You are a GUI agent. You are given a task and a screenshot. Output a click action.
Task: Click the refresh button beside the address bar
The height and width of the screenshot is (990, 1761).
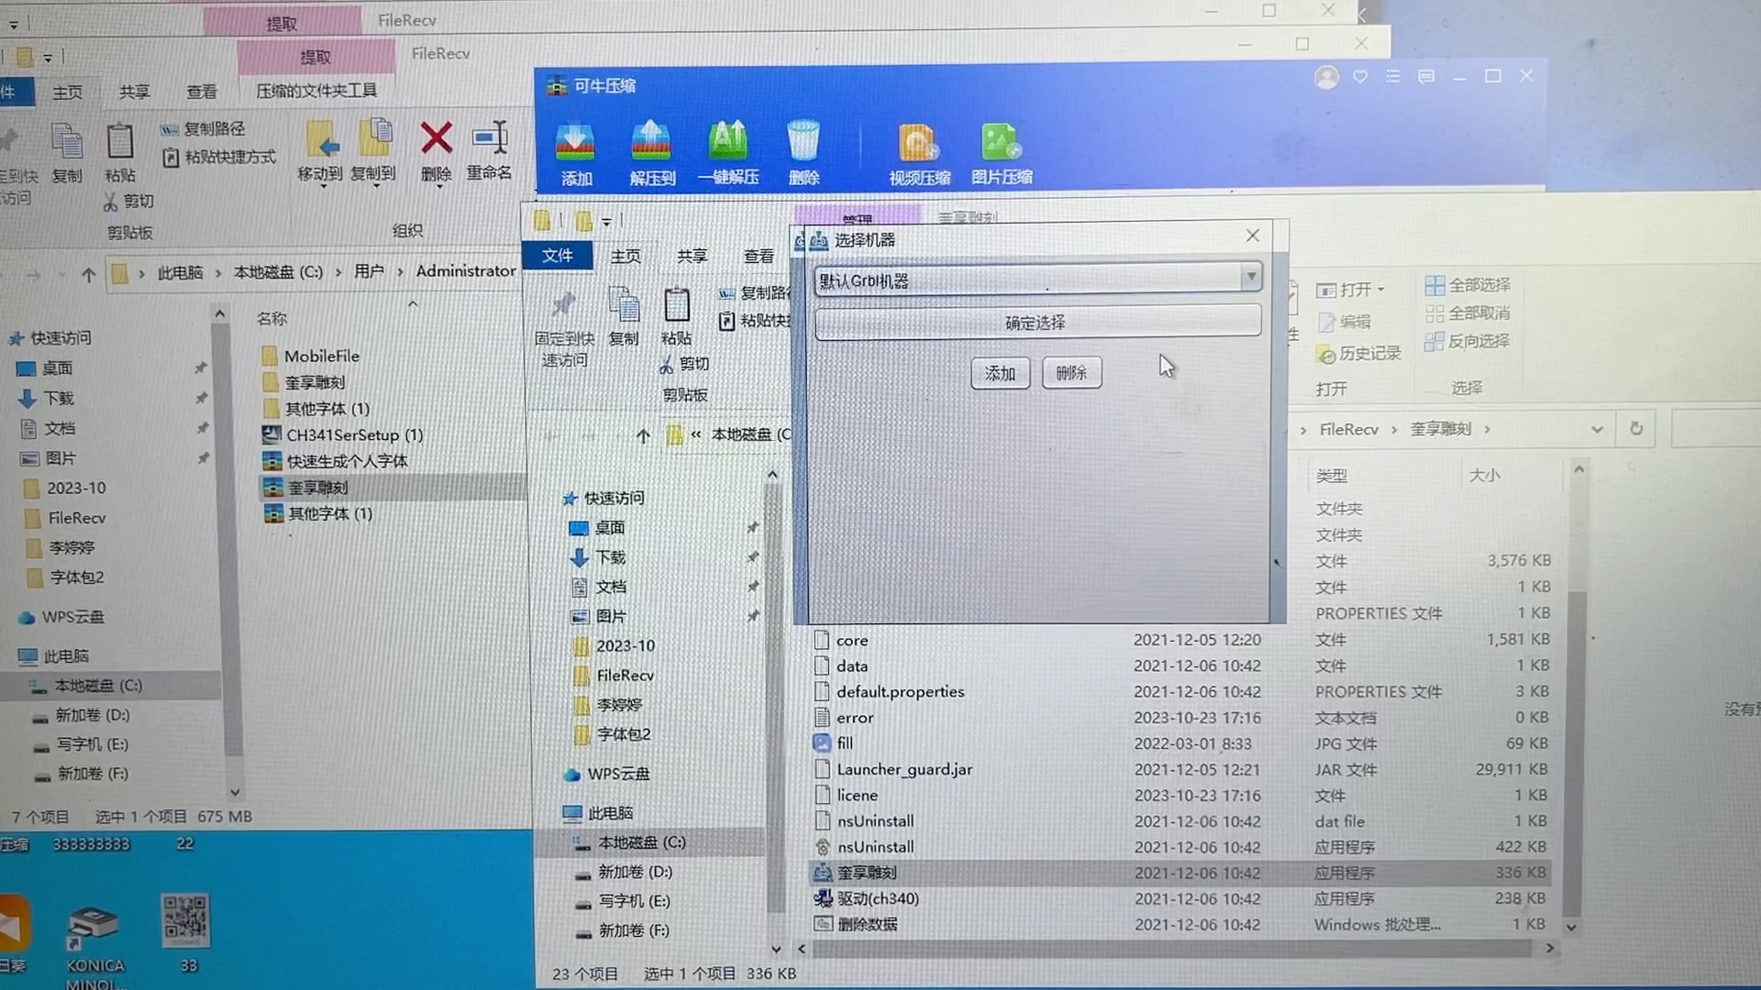click(1635, 428)
